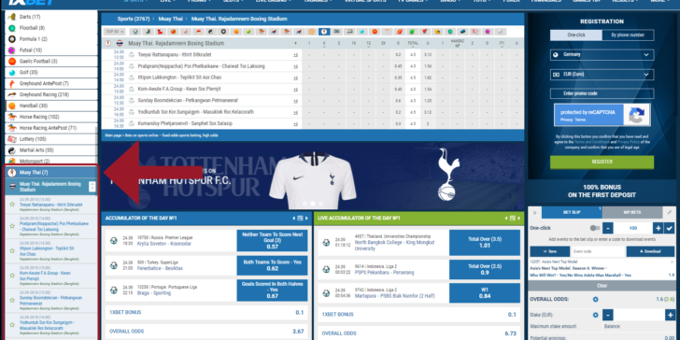Collapse bet slip with double-arrow icon
The width and height of the screenshot is (680, 340).
pyautogui.click(x=534, y=213)
